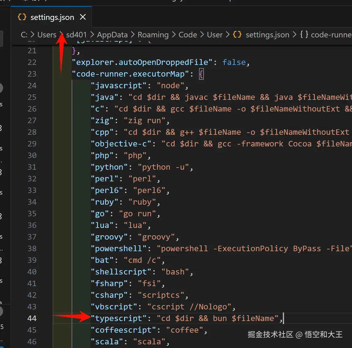Click the "perl6" key on line 33

click(107, 191)
